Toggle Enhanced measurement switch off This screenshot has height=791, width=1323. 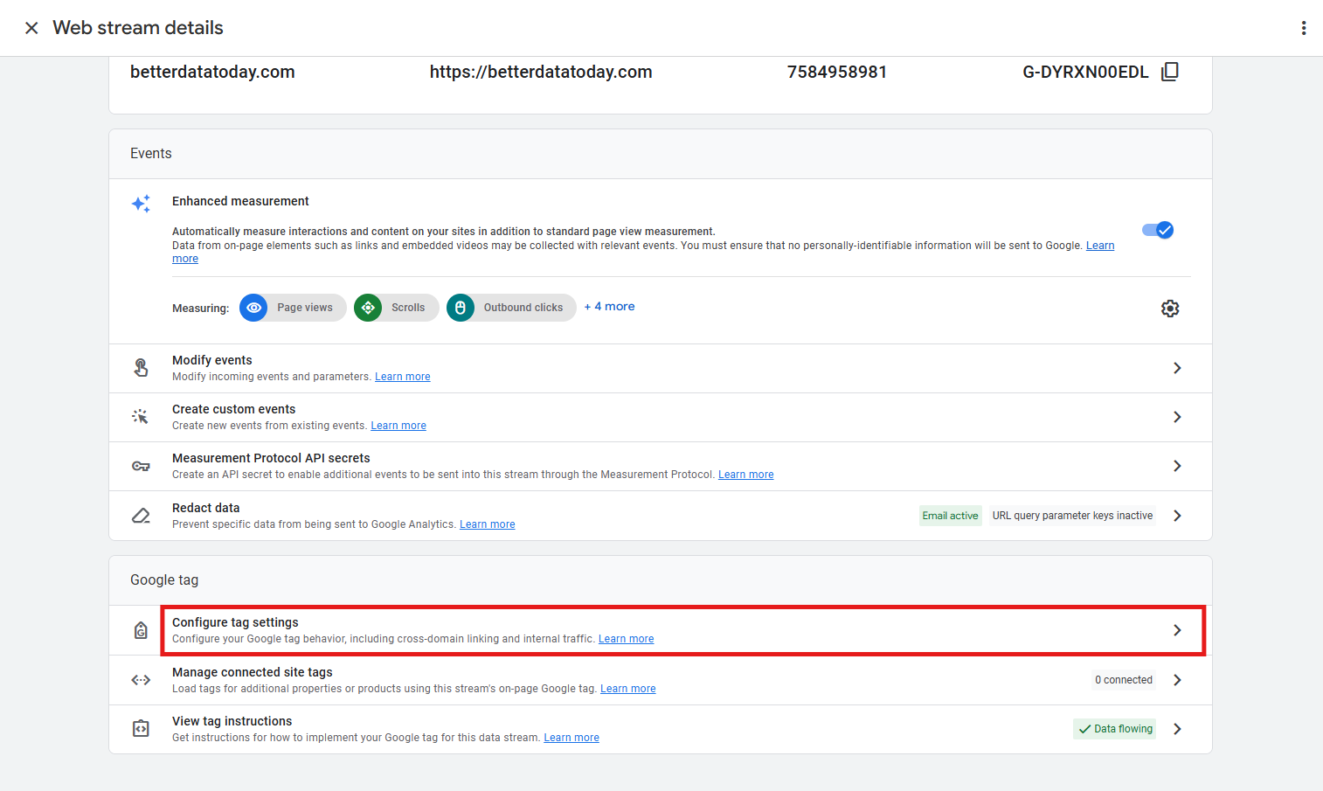(1158, 230)
